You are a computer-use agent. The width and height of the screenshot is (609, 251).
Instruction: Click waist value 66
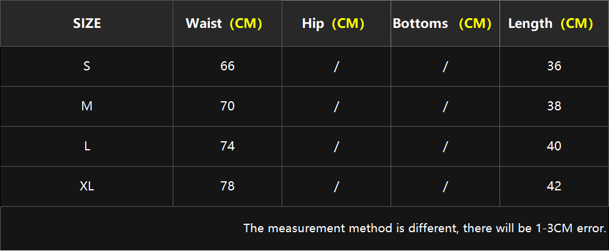point(228,67)
